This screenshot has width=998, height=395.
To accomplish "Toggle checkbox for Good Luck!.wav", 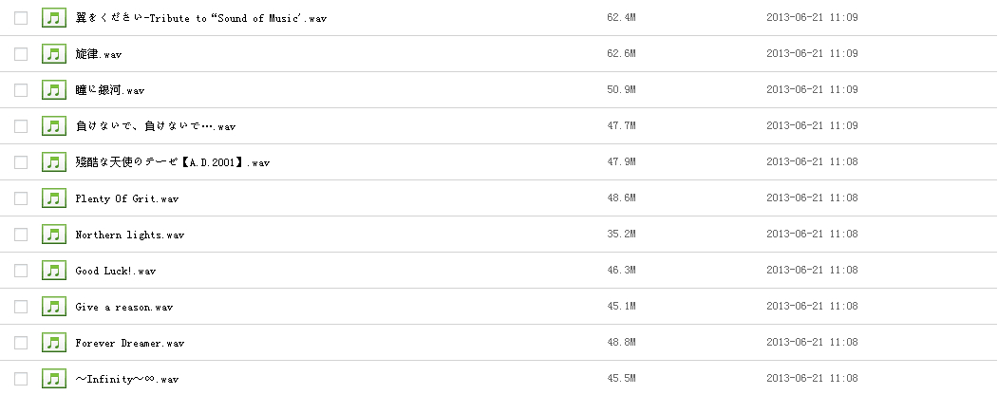I will (x=21, y=271).
